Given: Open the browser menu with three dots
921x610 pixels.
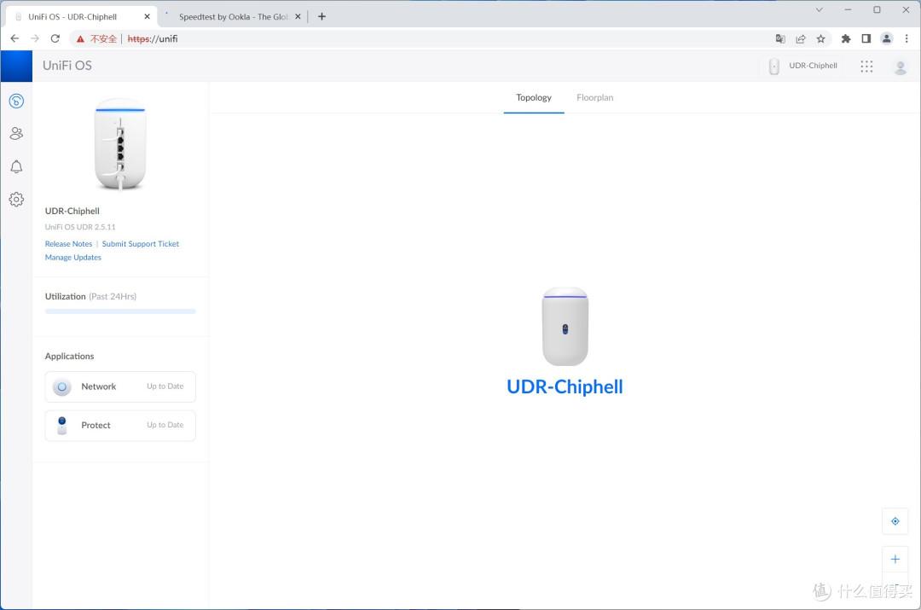Looking at the screenshot, I should pos(907,38).
